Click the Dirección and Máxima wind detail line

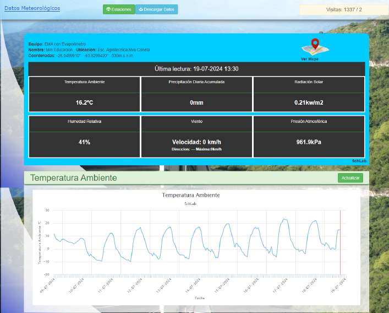[x=196, y=149]
